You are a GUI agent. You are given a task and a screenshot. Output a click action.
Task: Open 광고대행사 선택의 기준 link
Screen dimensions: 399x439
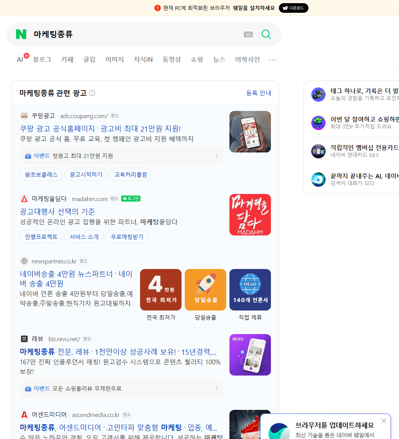tap(57, 212)
